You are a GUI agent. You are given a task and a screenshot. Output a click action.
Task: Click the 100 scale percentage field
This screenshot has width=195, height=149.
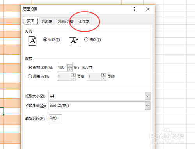coord(62,67)
